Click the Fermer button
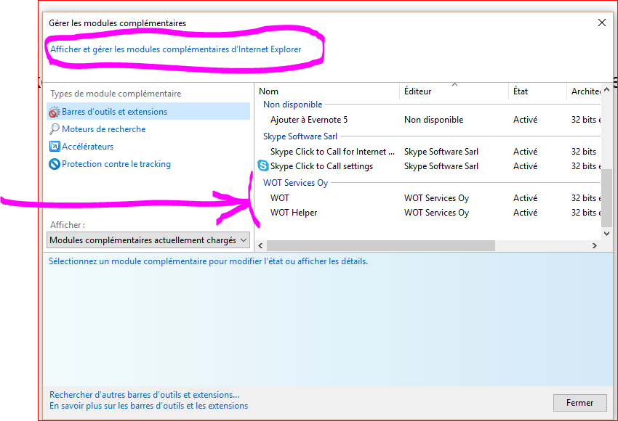The height and width of the screenshot is (421, 618). 579,403
